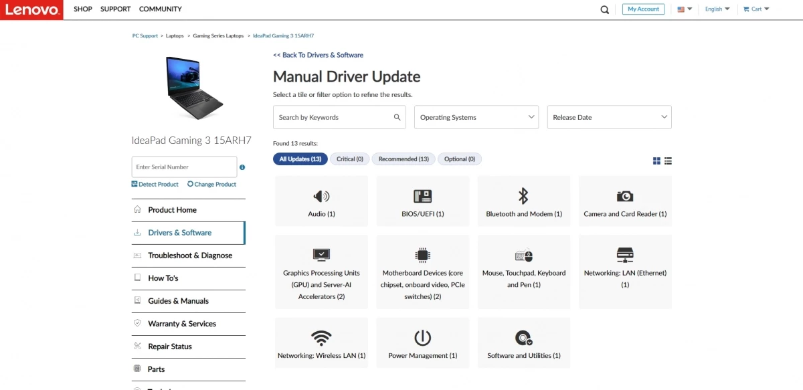This screenshot has width=803, height=390.
Task: Select the All Updates (13) filter
Action: [300, 159]
